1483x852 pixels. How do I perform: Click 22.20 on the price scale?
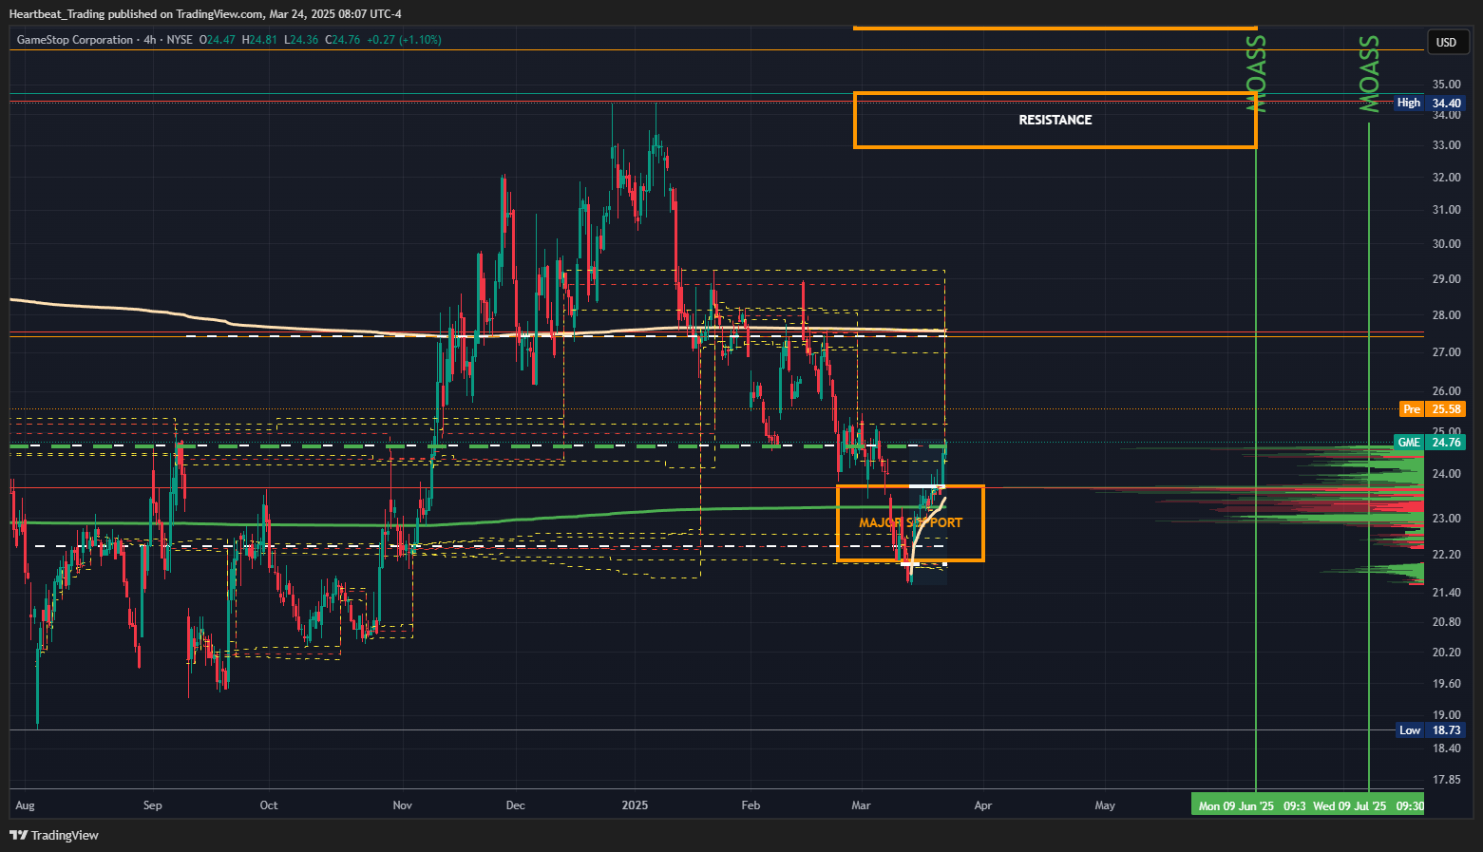tap(1447, 555)
